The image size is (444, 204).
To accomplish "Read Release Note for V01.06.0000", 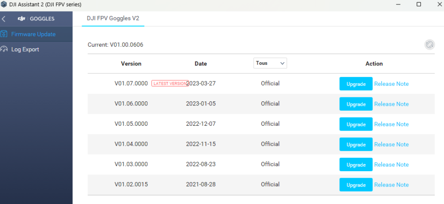I will pos(391,104).
